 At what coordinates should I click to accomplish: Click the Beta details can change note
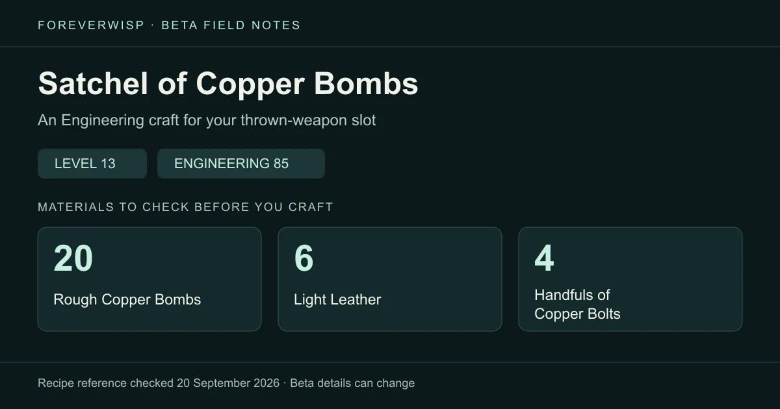[352, 383]
